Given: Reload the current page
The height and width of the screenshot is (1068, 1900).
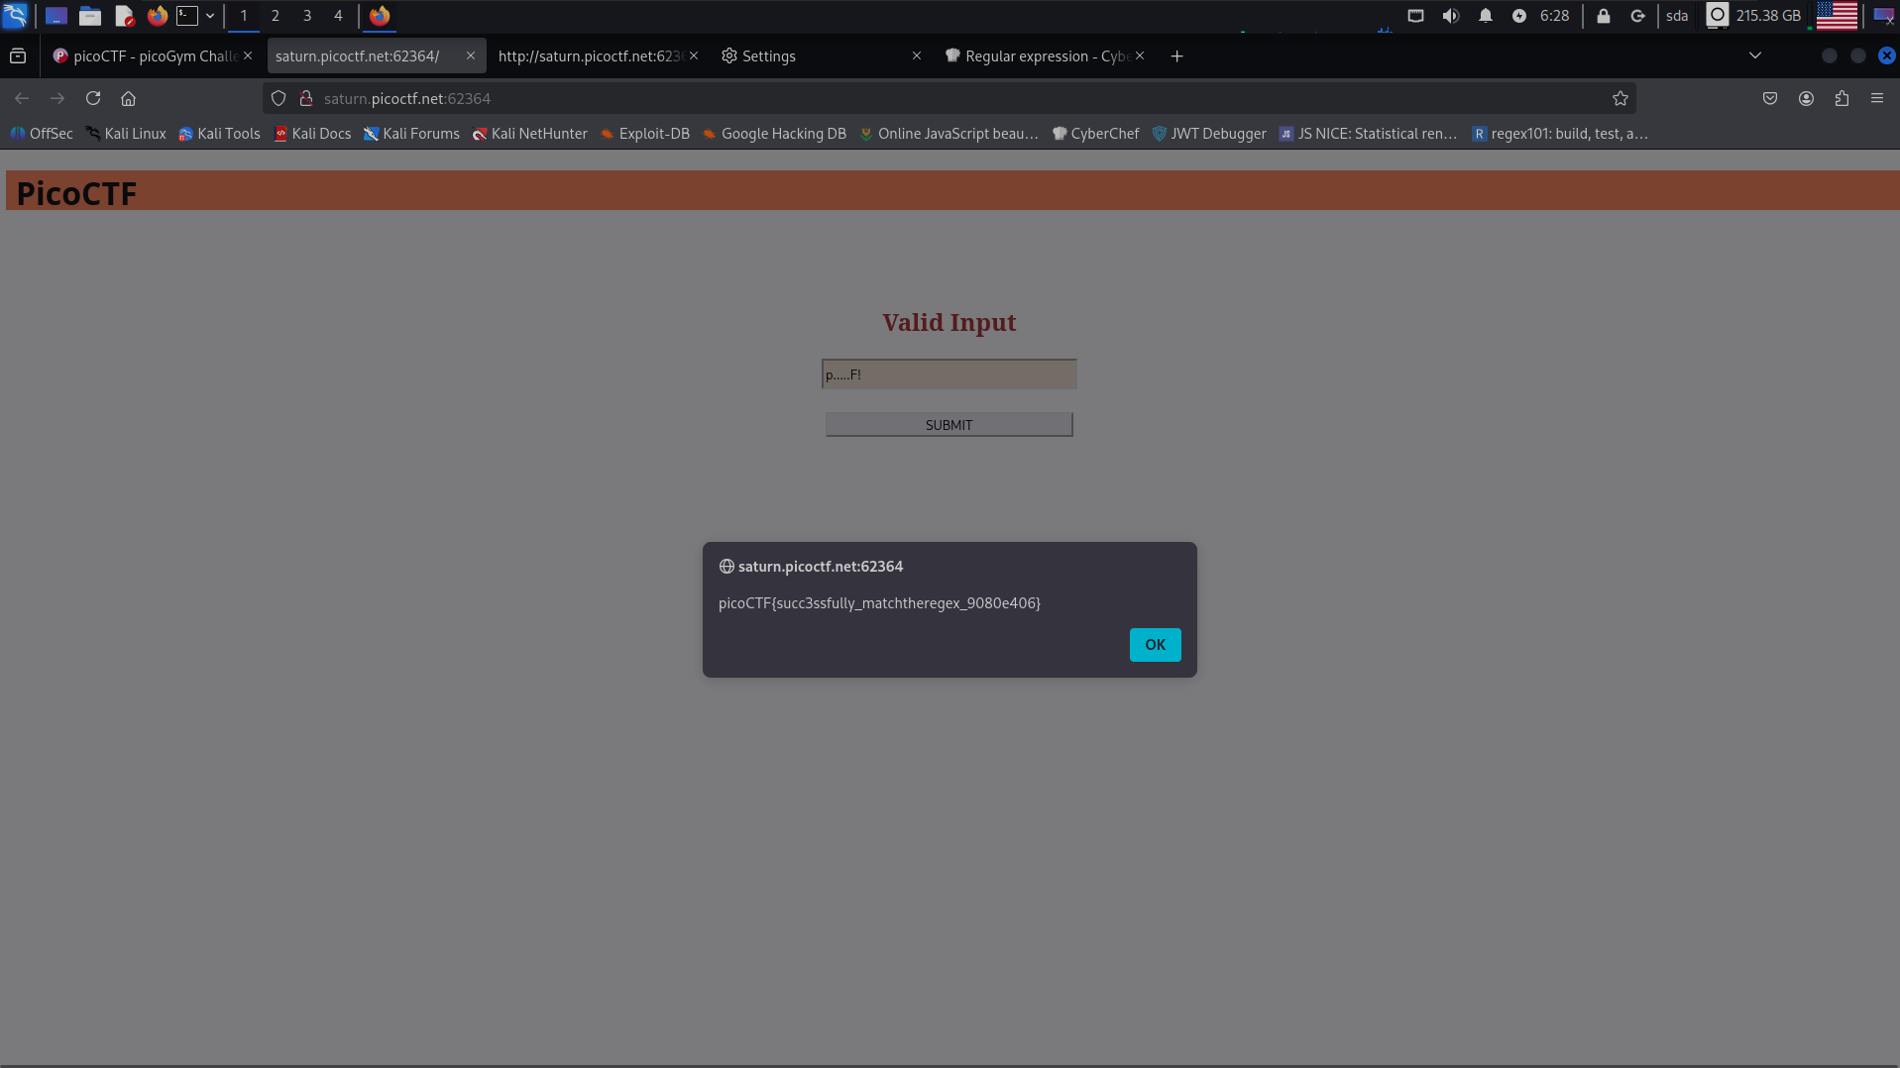Looking at the screenshot, I should pos(93,98).
